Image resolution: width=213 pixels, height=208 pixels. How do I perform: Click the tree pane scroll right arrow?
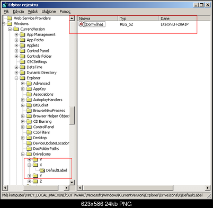[66, 188]
